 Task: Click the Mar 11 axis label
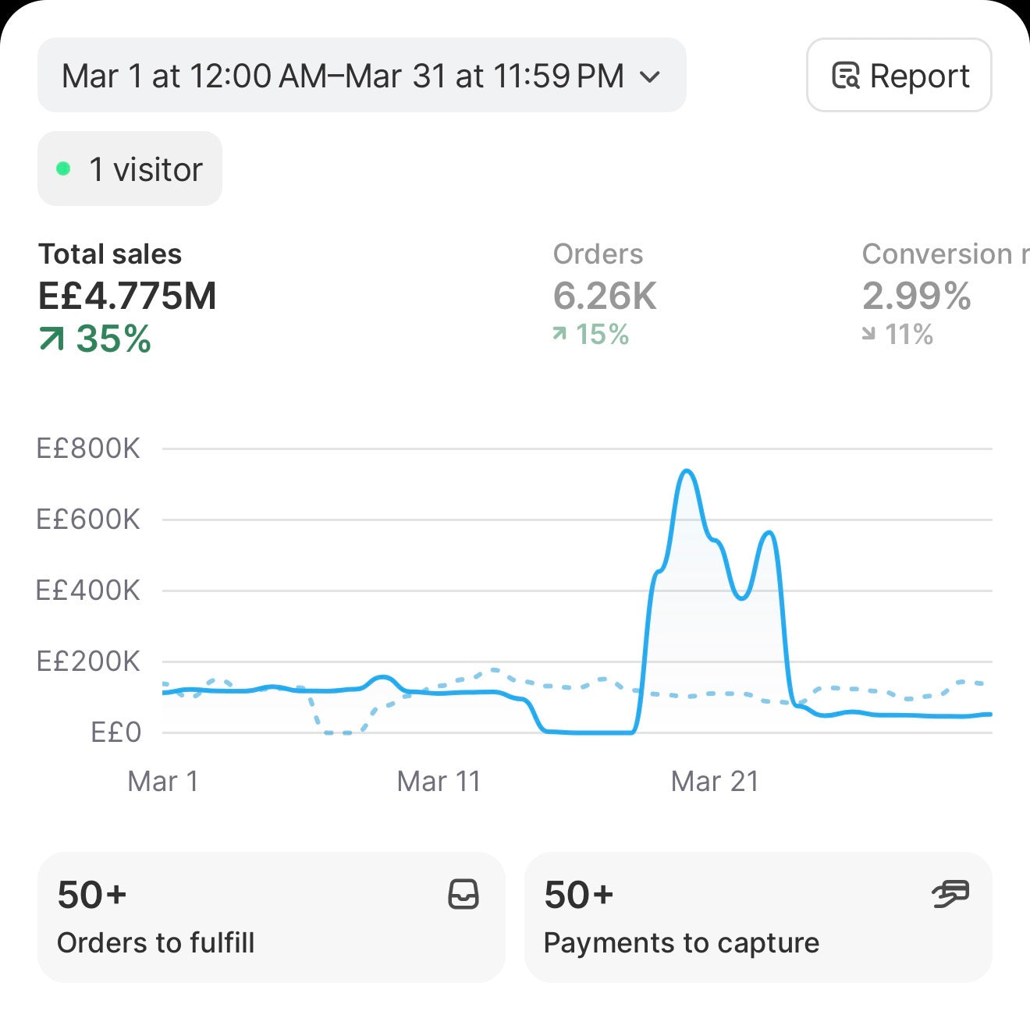point(439,781)
